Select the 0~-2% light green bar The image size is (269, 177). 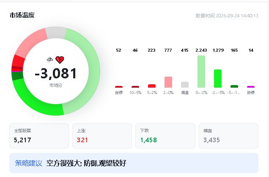click(x=201, y=72)
